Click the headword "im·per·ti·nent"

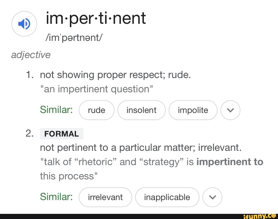pyautogui.click(x=96, y=18)
